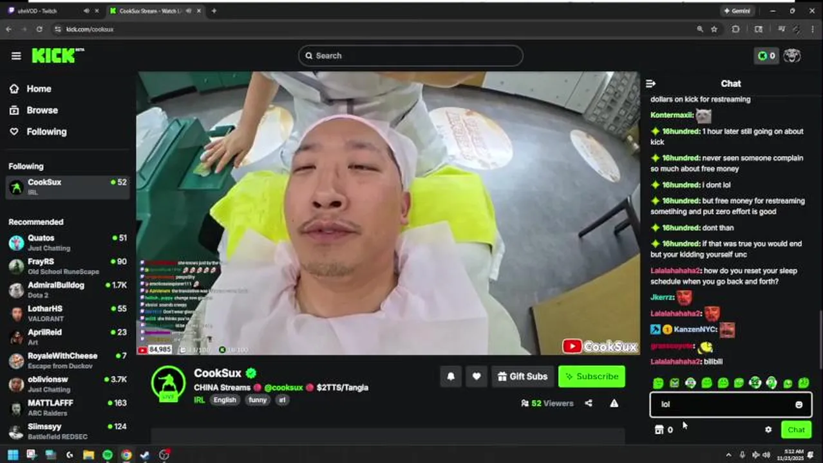
Task: Pick the first green quick emote
Action: (658, 383)
